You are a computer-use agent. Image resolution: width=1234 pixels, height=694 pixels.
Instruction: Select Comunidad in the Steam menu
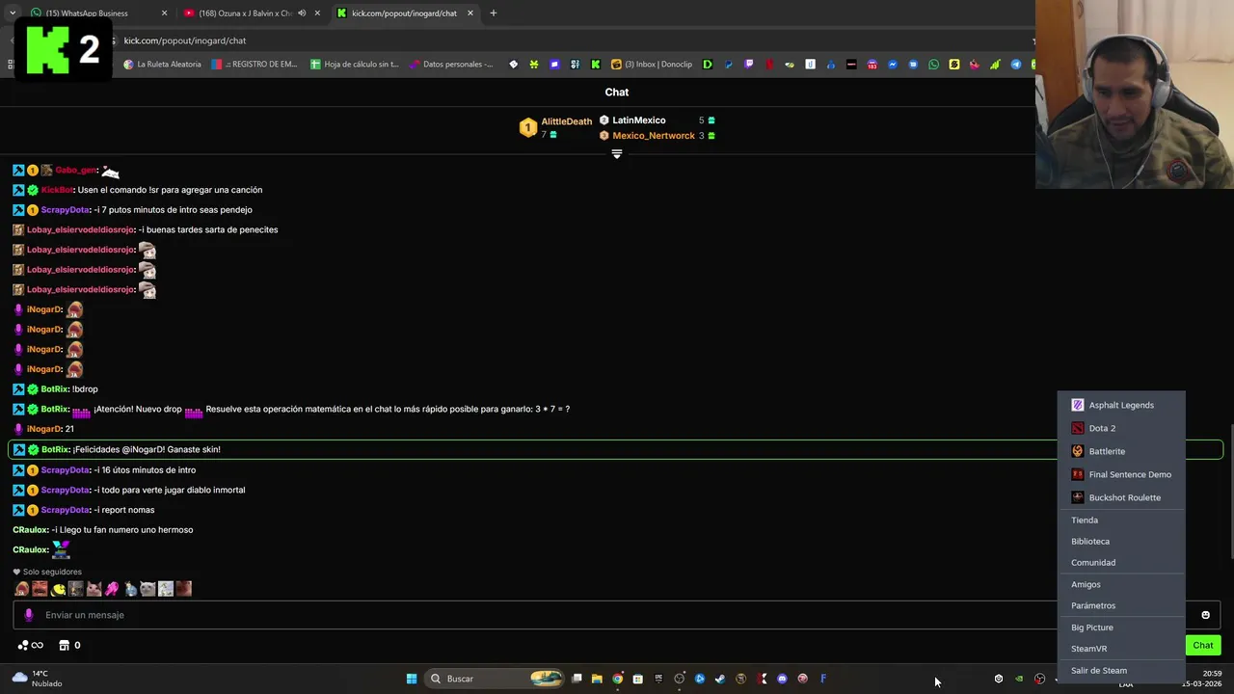pos(1120,562)
